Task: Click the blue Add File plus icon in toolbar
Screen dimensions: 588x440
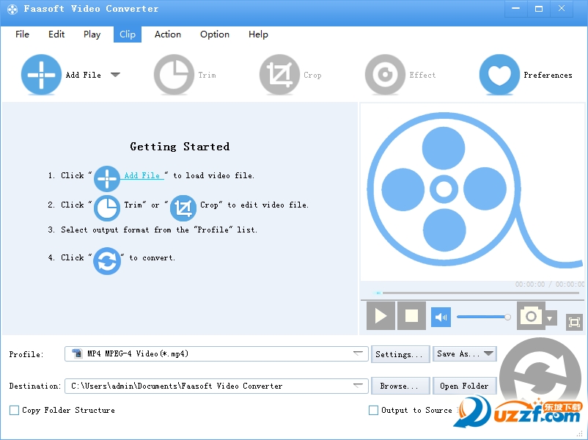Action: click(41, 74)
